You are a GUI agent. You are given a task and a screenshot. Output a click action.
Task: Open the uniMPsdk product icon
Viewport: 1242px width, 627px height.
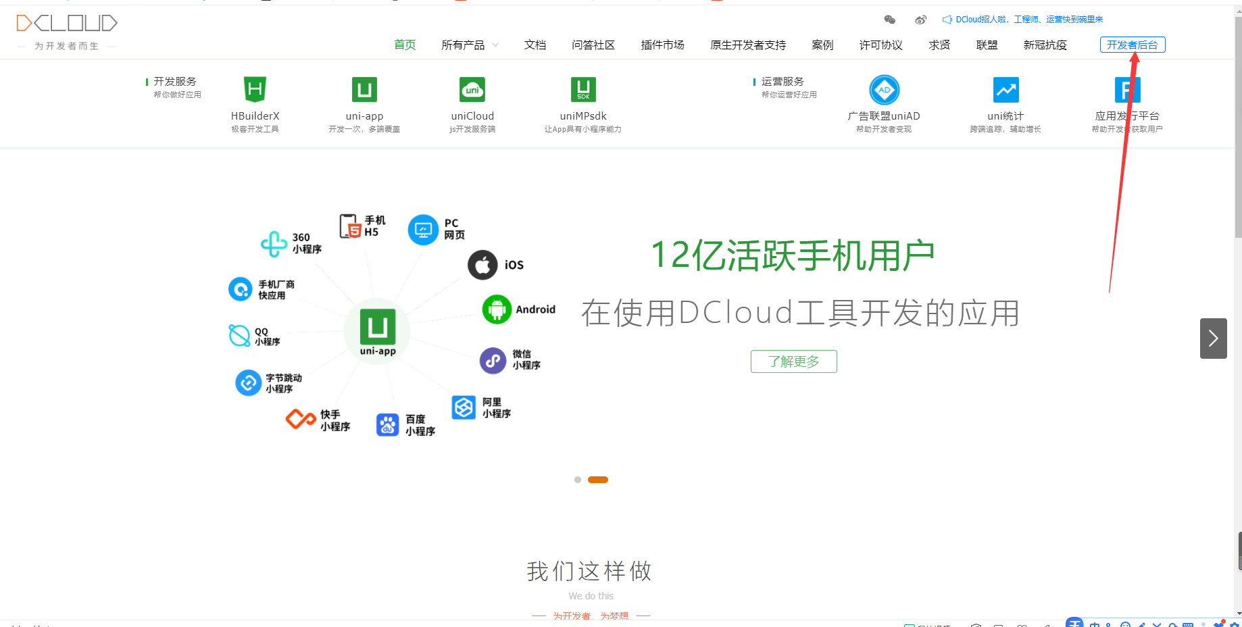click(583, 89)
